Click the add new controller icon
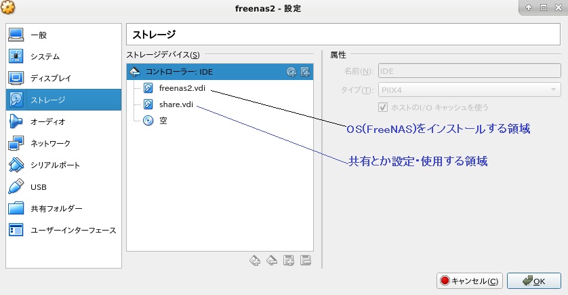 click(x=255, y=260)
